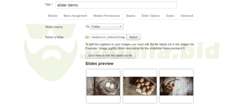238x104 pixels.
Task: Click the Slides preview heading
Action: pyautogui.click(x=99, y=63)
